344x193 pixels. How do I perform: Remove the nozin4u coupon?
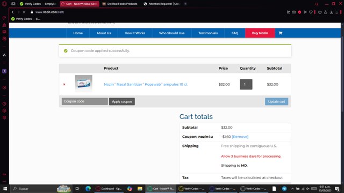[240, 137]
